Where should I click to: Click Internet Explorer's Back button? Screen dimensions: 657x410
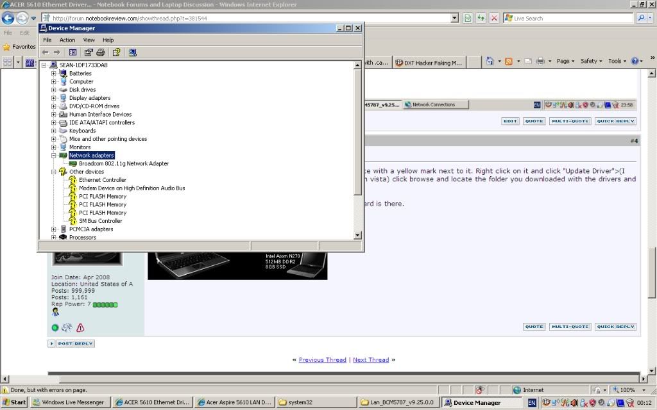8,18
